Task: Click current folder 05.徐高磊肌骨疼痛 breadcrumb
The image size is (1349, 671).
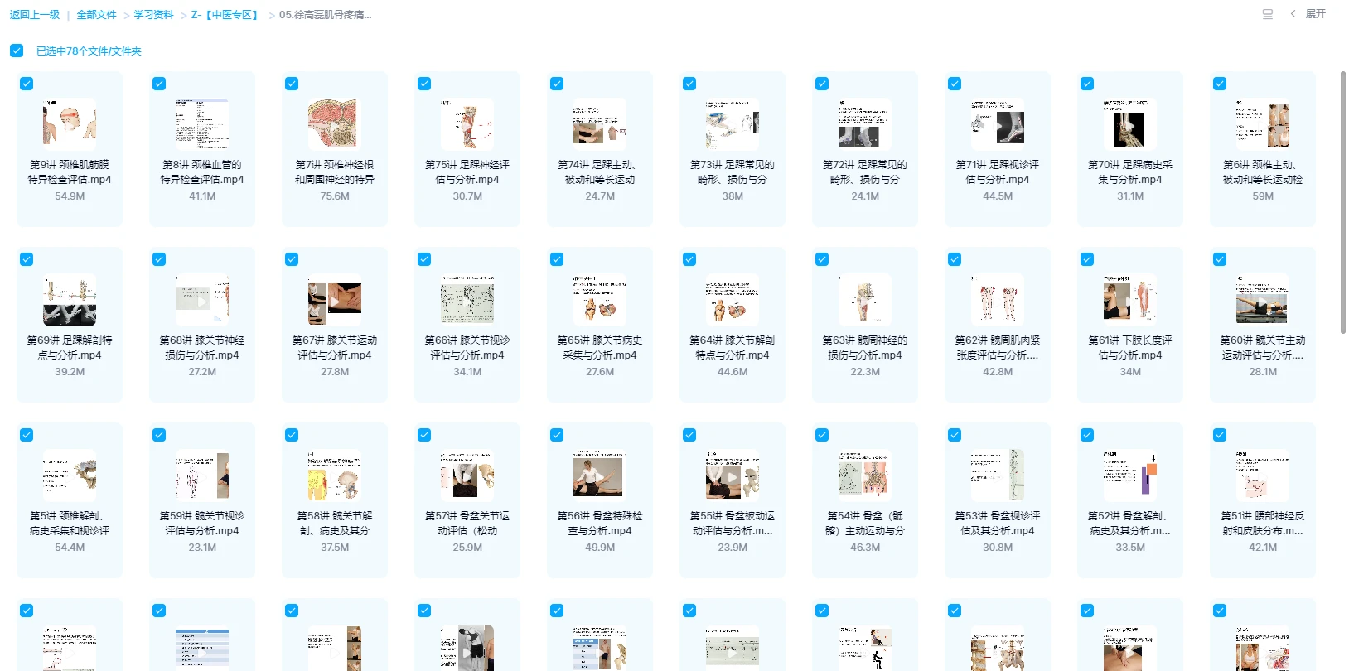Action: [x=326, y=15]
